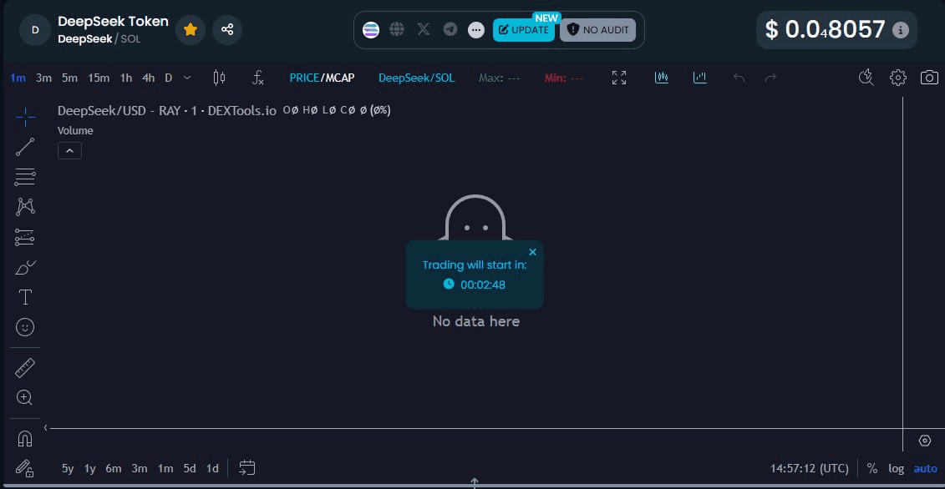This screenshot has height=489, width=945.
Task: Set chart range to 1y
Action: 89,468
